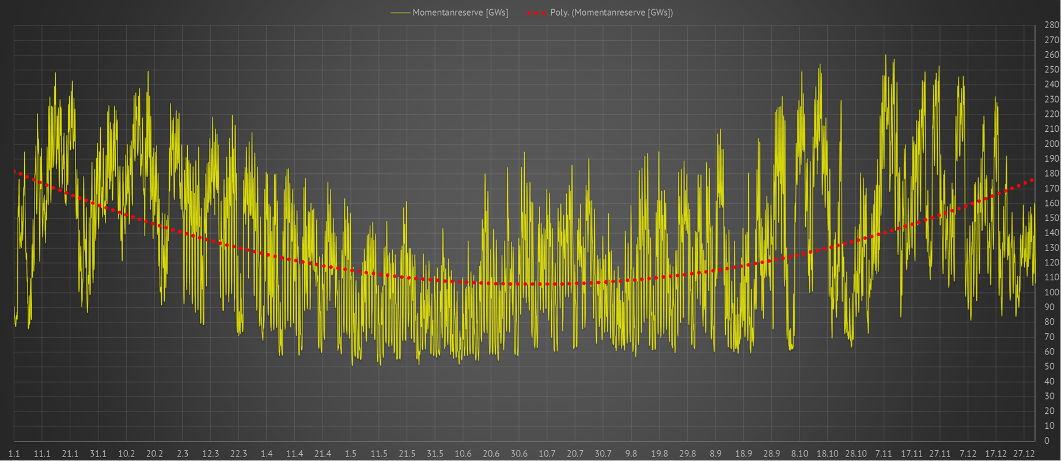Select the 28.10 x-axis date label
Viewport: 1061px width, 461px height.
coord(855,454)
